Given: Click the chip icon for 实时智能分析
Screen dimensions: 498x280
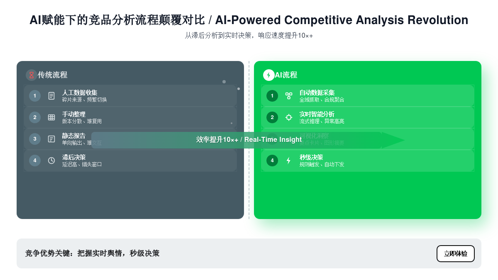Looking at the screenshot, I should coord(289,117).
